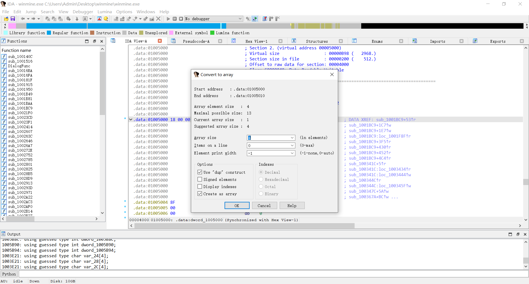Close the Convert to array dialog
The height and width of the screenshot is (284, 529).
click(332, 75)
